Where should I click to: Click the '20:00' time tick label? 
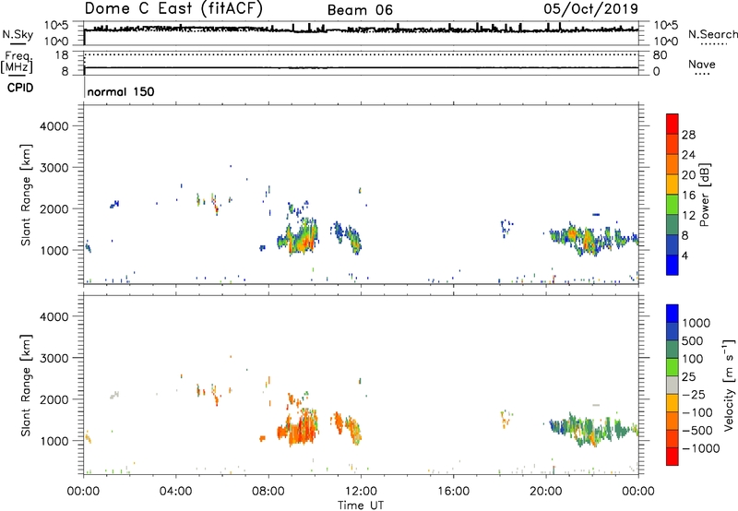coord(546,492)
